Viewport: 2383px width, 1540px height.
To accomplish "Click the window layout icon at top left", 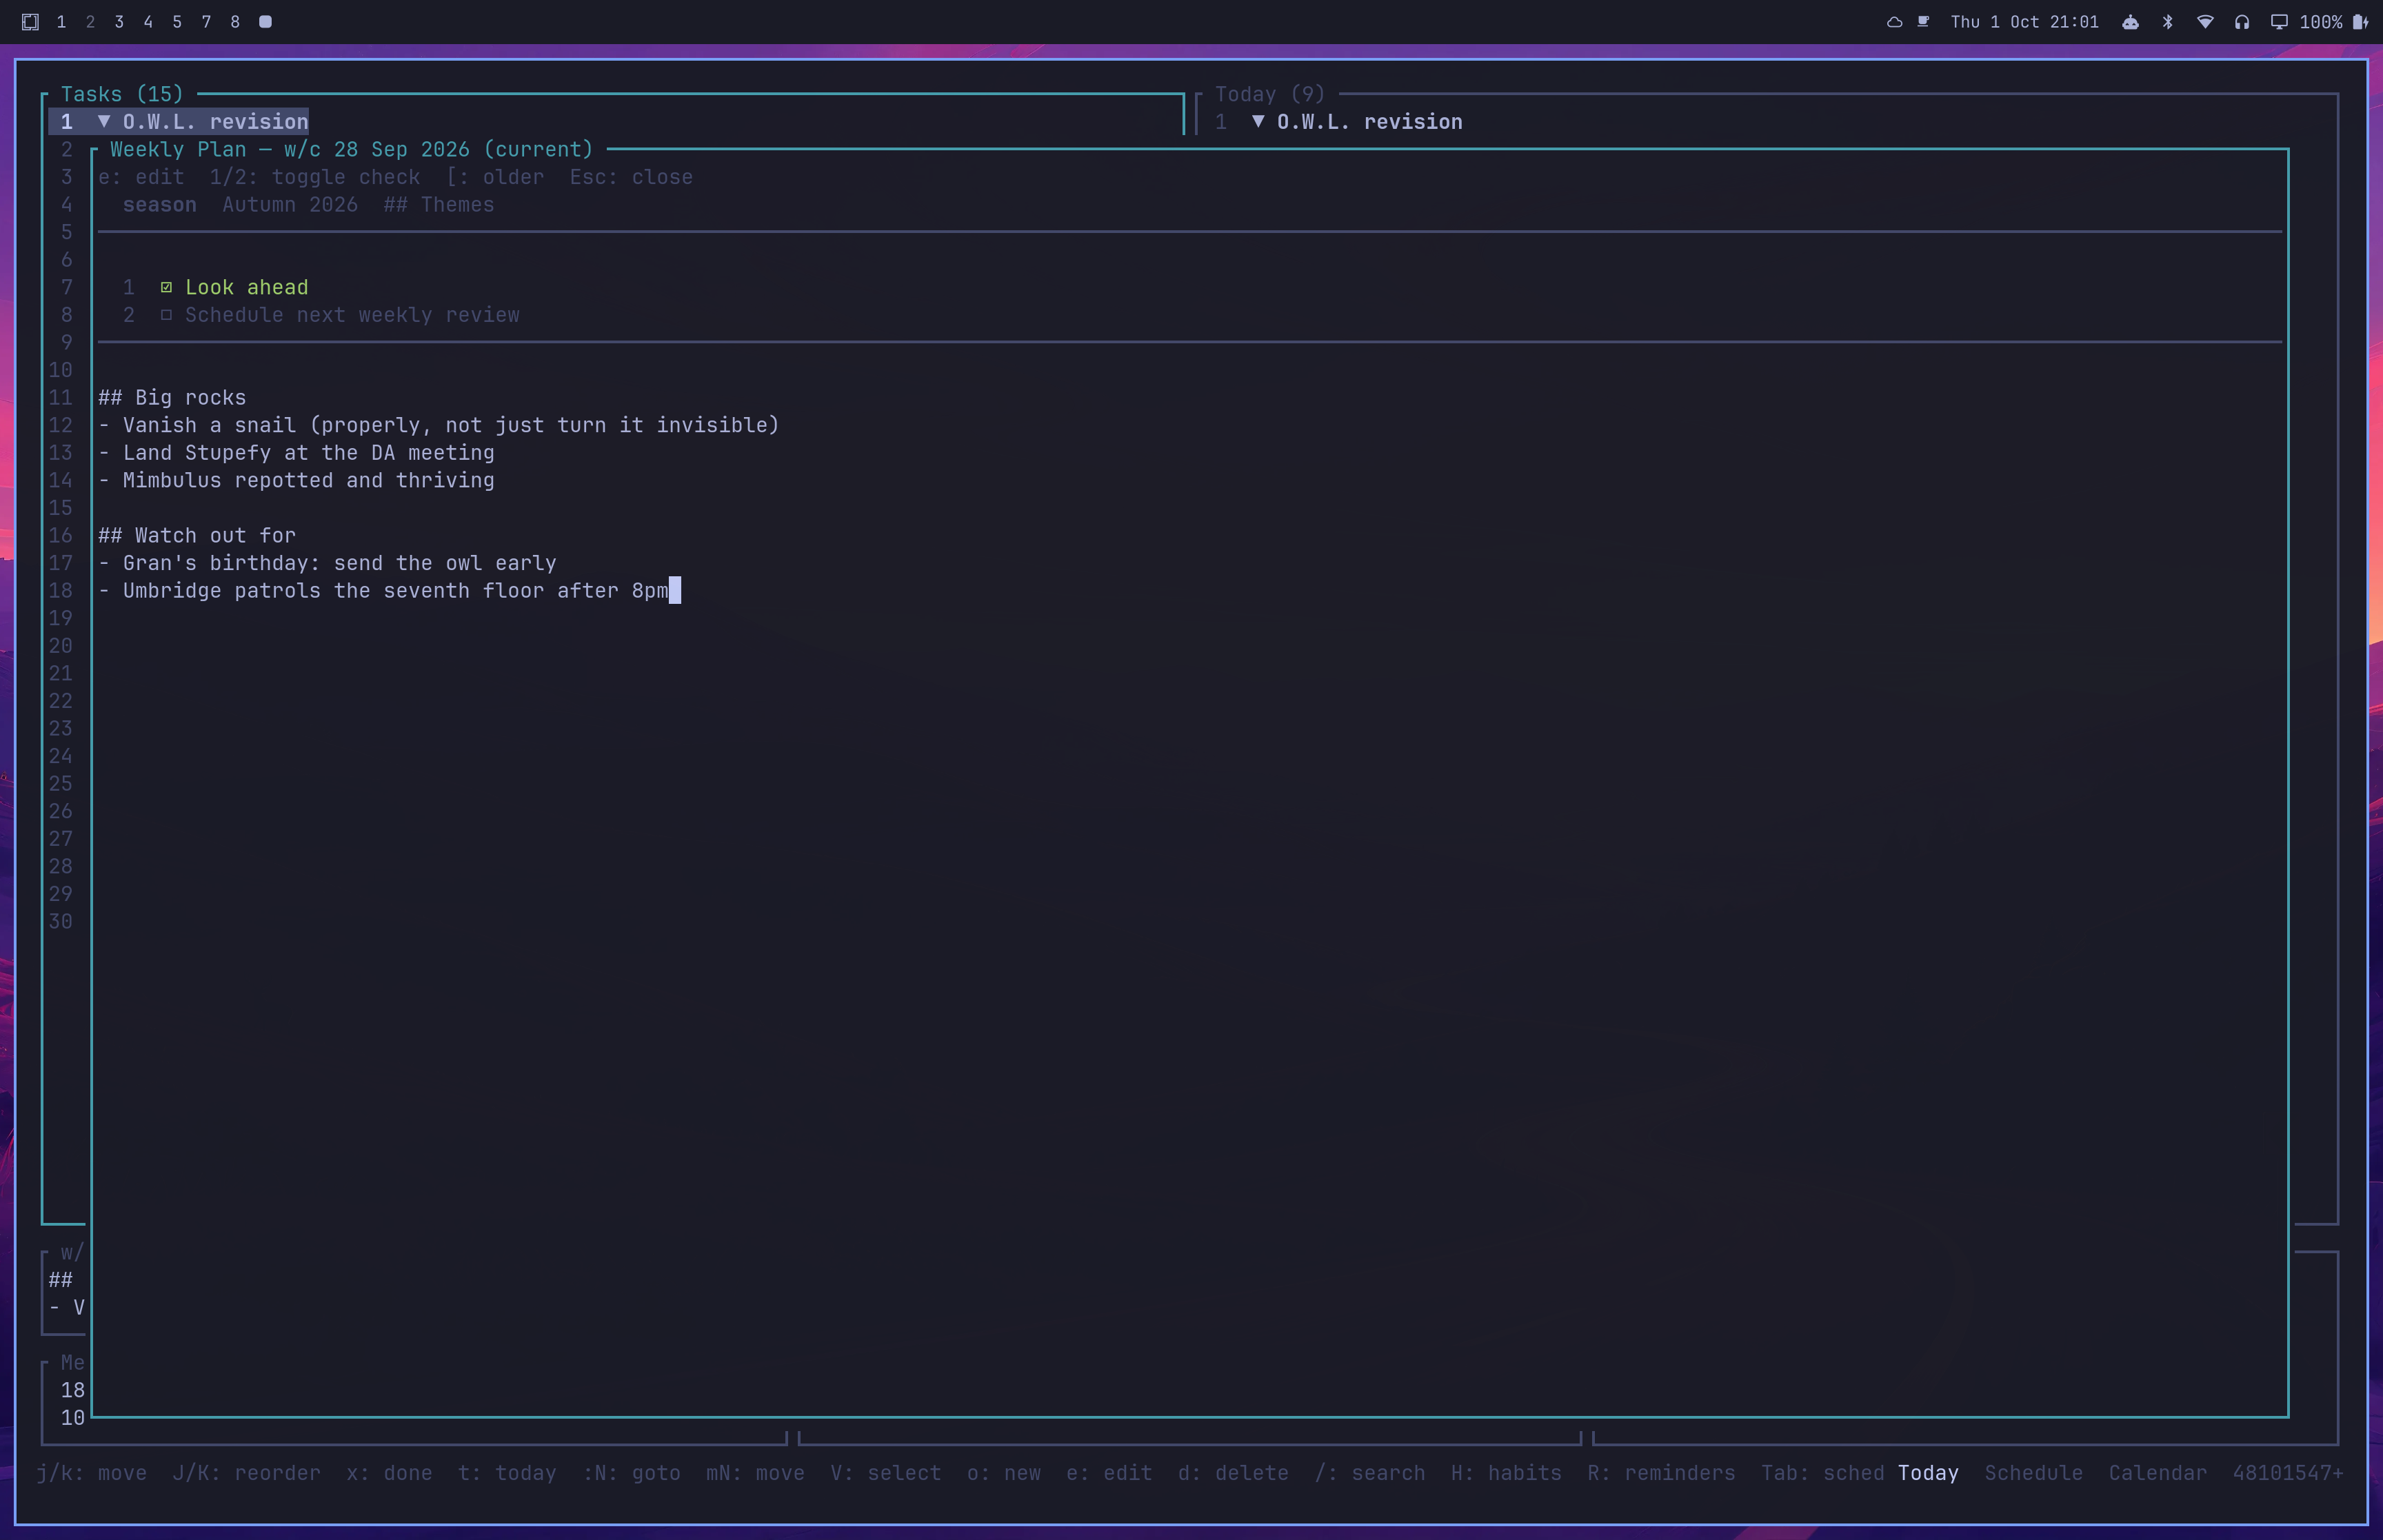I will click(30, 22).
